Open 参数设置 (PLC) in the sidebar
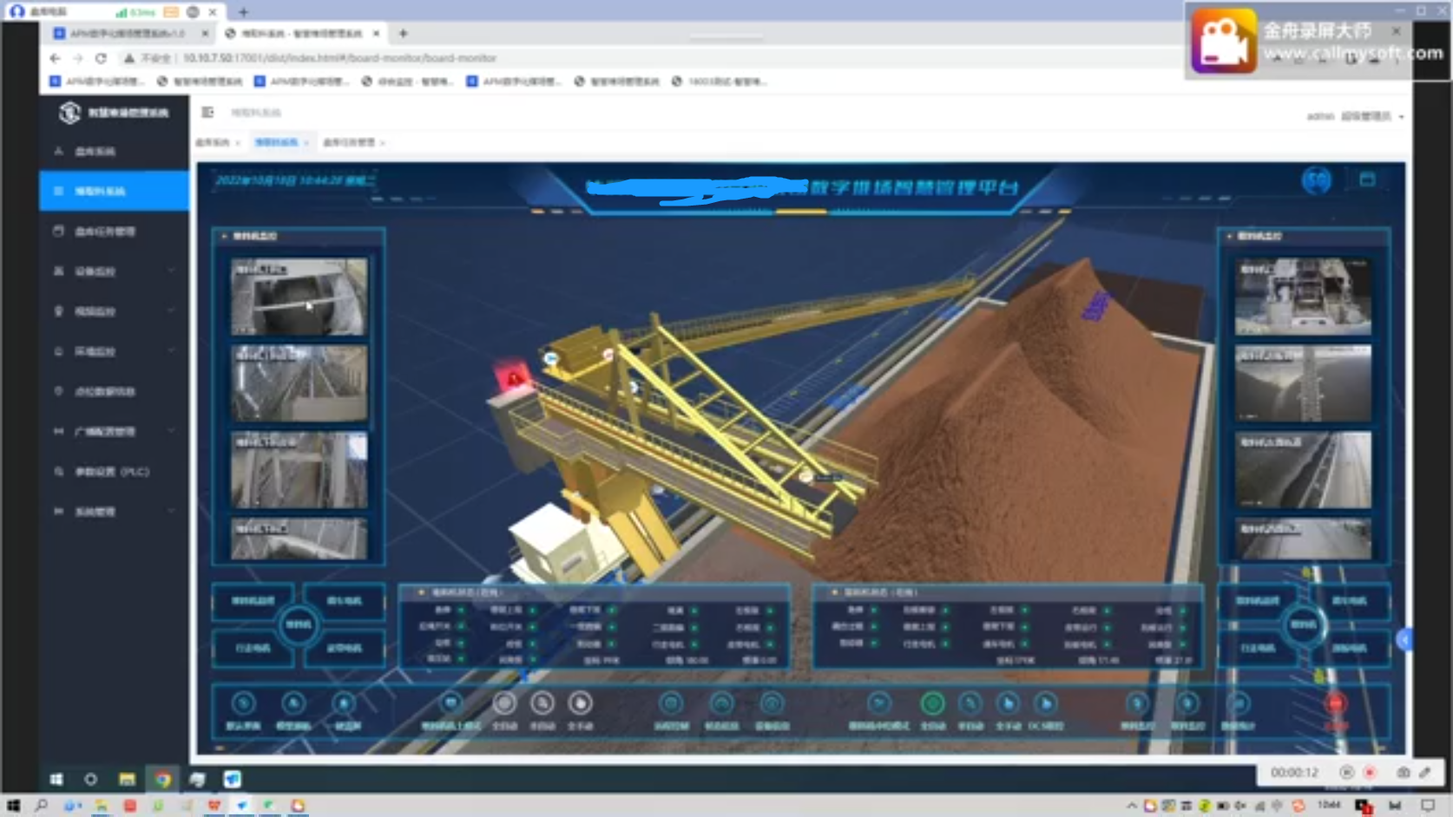The width and height of the screenshot is (1453, 817). (111, 472)
